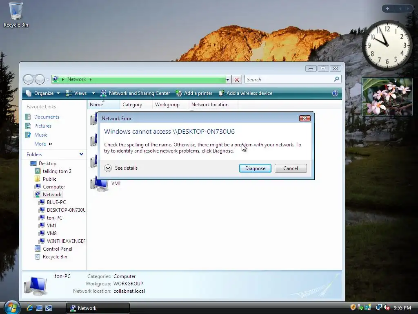
Task: Click the analog clock gadget
Action: click(387, 45)
